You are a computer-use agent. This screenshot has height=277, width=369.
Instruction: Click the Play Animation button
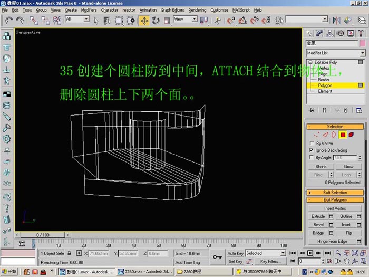tap(310, 253)
